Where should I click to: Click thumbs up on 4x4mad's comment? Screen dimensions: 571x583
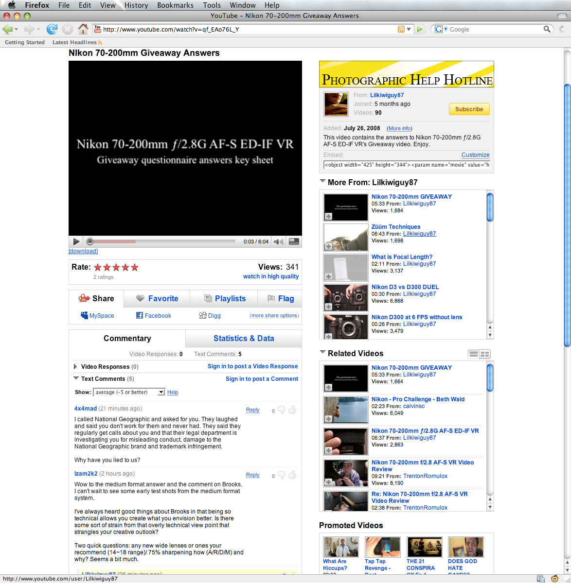292,410
